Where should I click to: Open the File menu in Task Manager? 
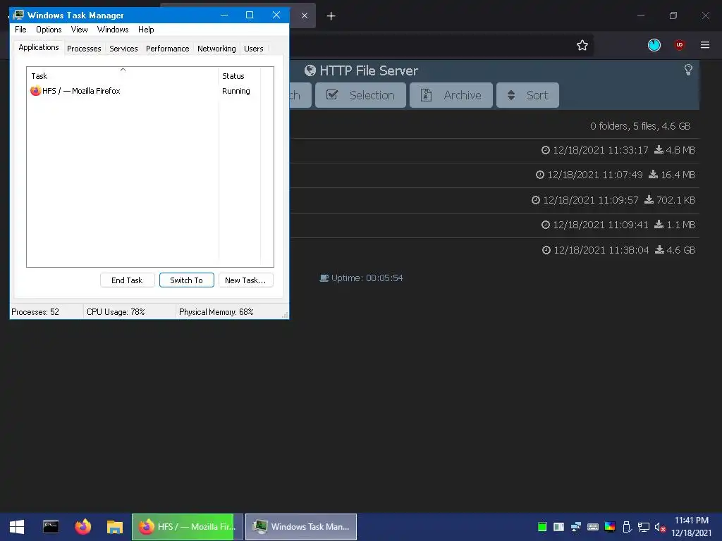coord(20,30)
